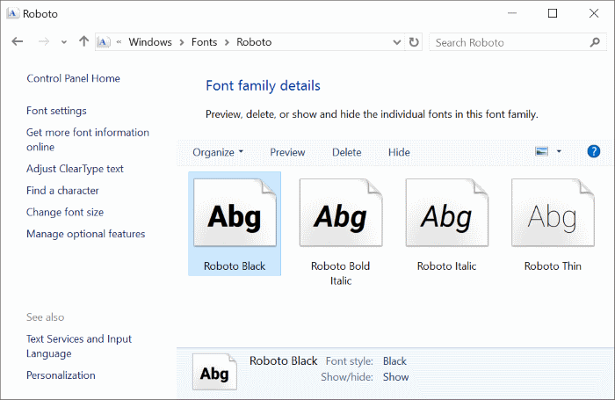Click the fonts folder icon in address bar
This screenshot has height=400, width=615.
[103, 42]
